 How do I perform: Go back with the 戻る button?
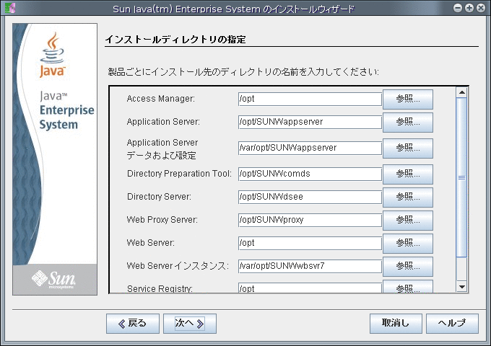pos(133,324)
